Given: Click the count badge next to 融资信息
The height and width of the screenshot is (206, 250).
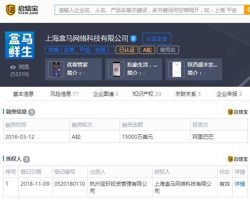Looking at the screenshot, I should [32, 112].
